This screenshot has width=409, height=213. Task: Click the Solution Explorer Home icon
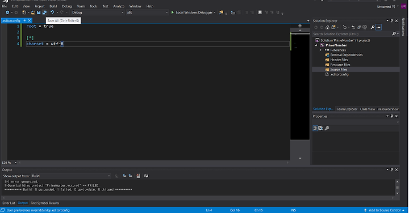(x=327, y=27)
